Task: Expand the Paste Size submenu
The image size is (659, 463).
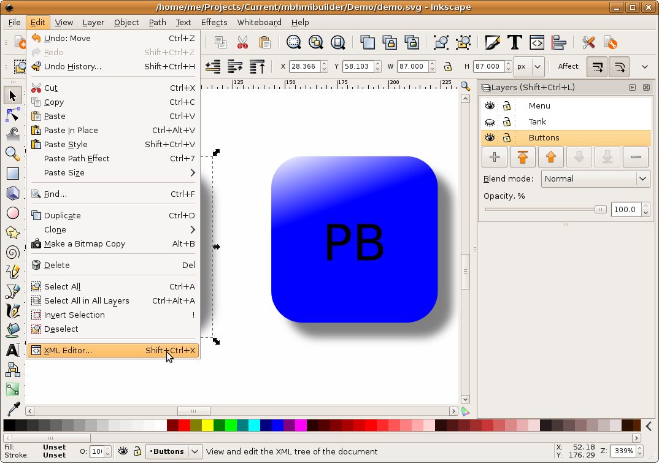Action: click(113, 173)
